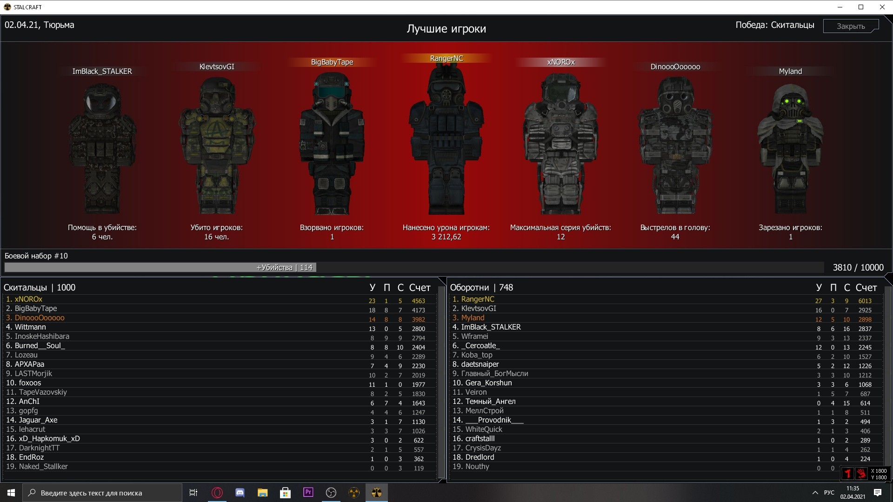Select the 8. APXAPaa row
The width and height of the screenshot is (893, 502).
click(x=220, y=364)
